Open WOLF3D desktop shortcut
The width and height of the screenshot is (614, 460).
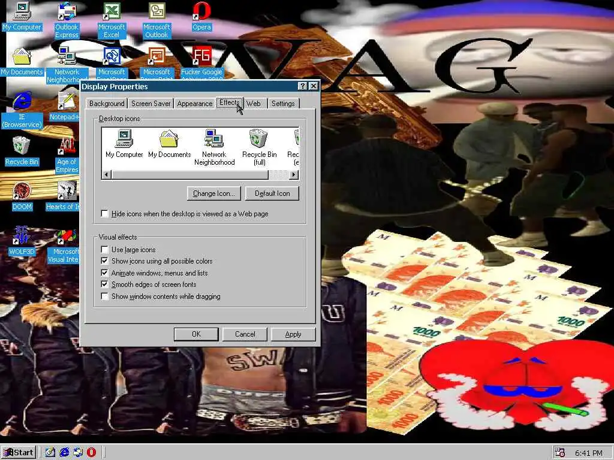(x=22, y=241)
